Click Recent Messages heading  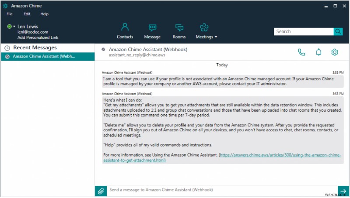[35, 48]
